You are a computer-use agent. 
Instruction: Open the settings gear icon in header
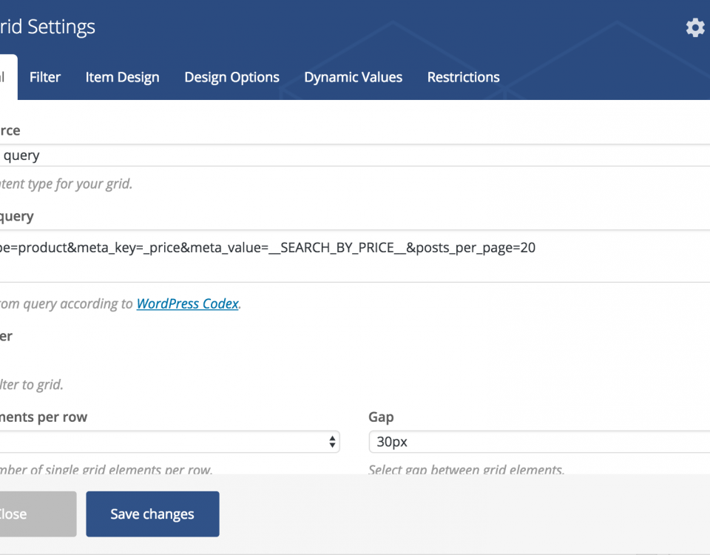pyautogui.click(x=694, y=28)
